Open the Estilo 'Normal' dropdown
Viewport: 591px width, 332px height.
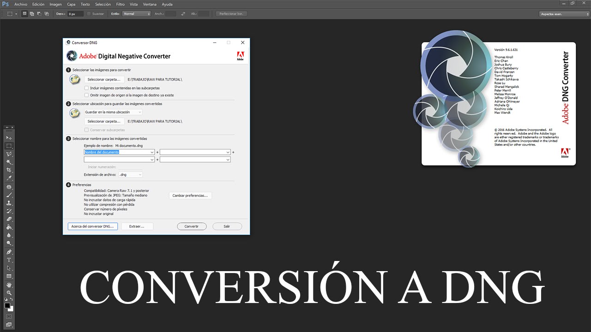click(137, 14)
